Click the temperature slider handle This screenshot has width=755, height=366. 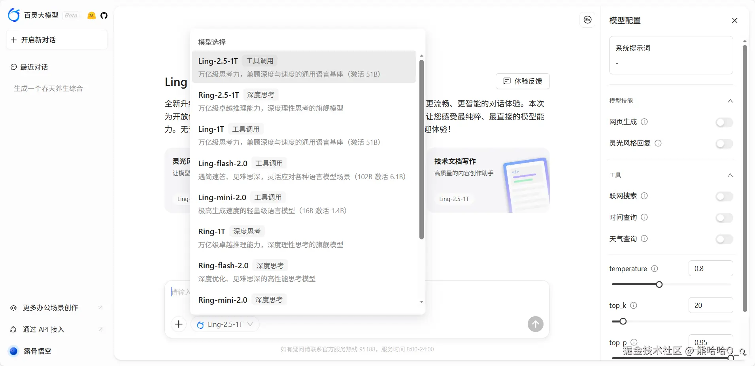659,284
